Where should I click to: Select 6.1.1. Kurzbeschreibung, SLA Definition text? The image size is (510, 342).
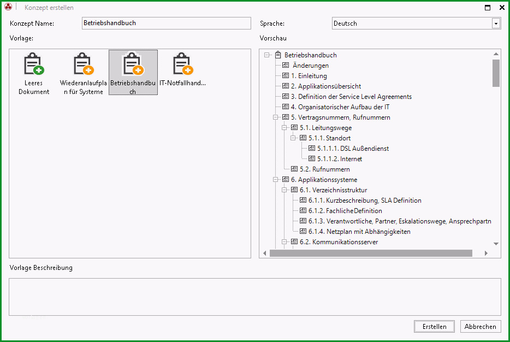[x=365, y=200]
